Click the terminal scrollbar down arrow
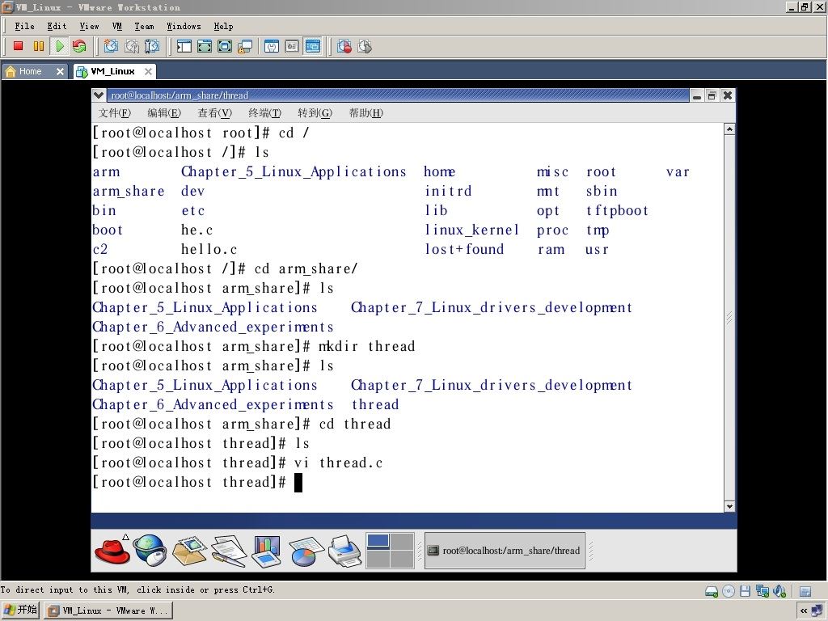The width and height of the screenshot is (828, 621). click(x=729, y=506)
